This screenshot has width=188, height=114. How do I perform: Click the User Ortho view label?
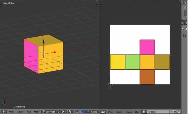pos(9,3)
